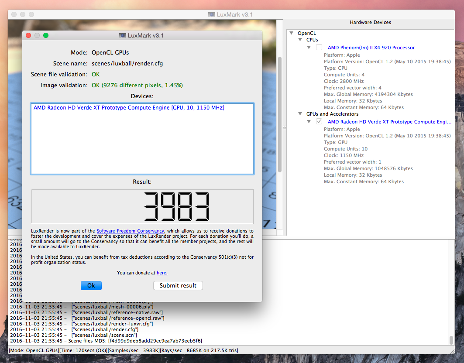The height and width of the screenshot is (363, 464).
Task: Click the splitter handle beside Hardware Devices panel
Action: (284, 128)
